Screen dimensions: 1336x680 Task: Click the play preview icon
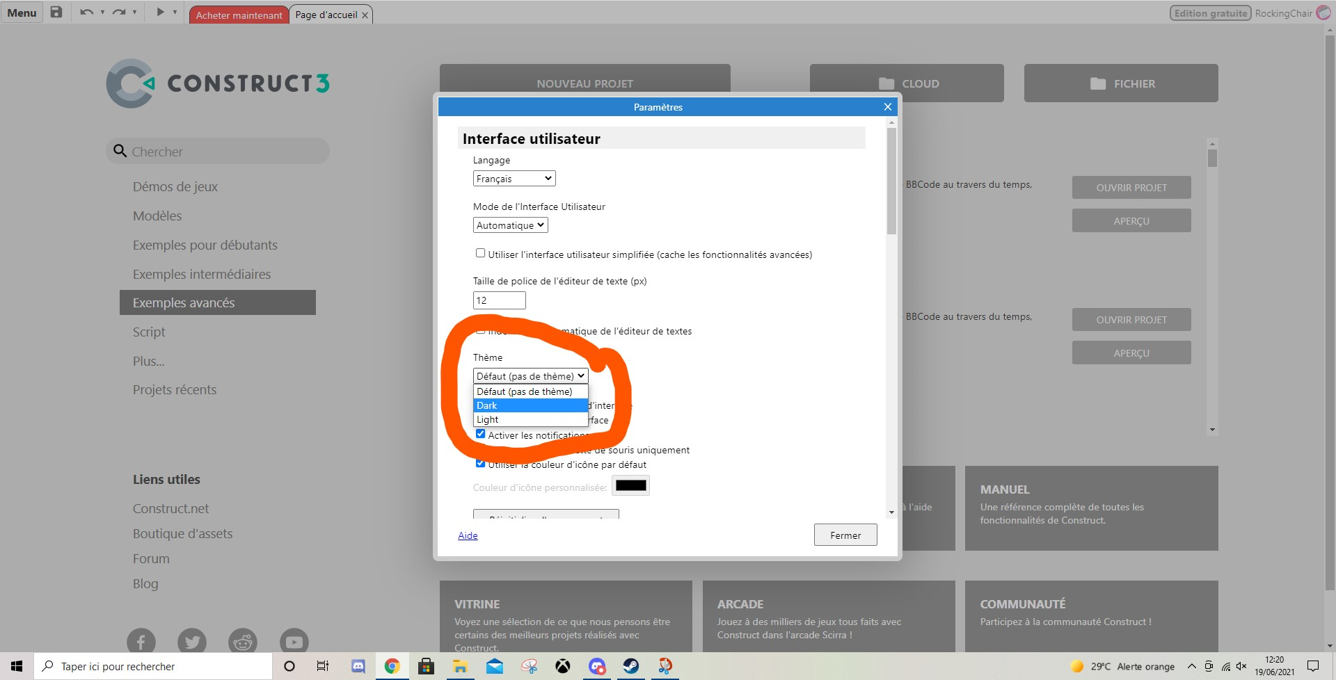[160, 12]
